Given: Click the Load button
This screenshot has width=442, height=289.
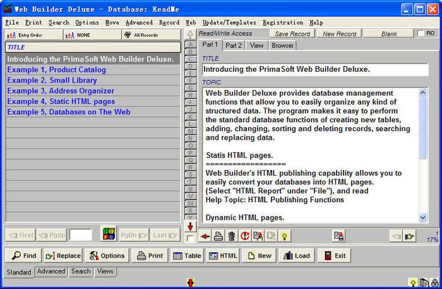Looking at the screenshot, I should (x=296, y=256).
